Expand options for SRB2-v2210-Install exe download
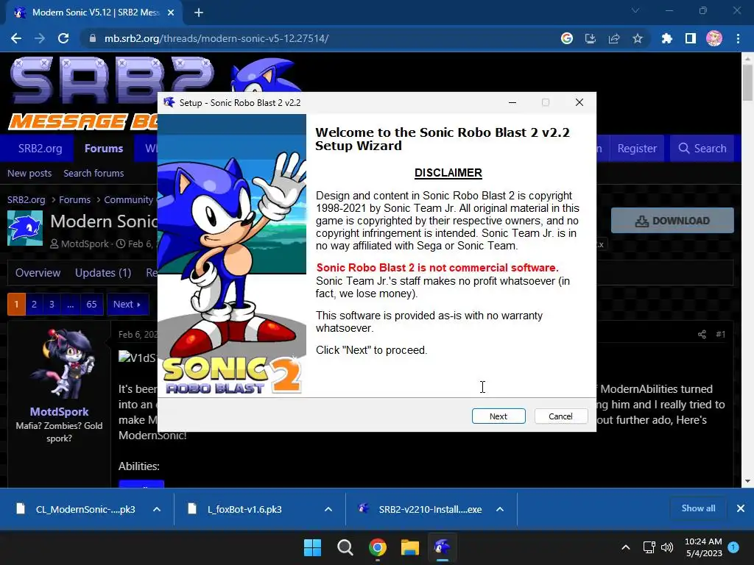Viewport: 754px width, 565px height. click(500, 509)
